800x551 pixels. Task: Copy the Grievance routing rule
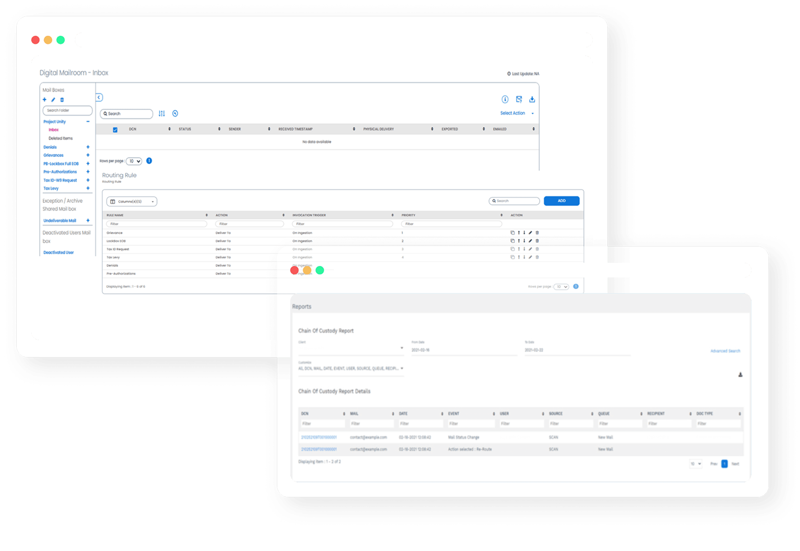point(512,233)
